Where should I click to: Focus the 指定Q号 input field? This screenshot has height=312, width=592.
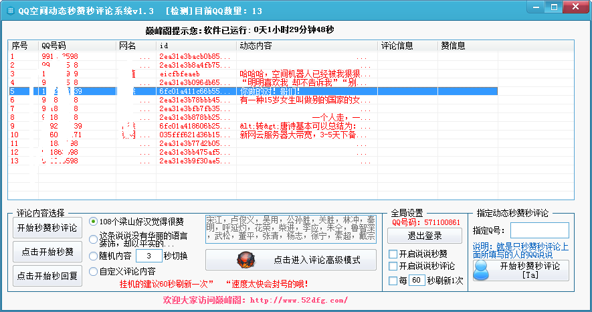coord(539,230)
